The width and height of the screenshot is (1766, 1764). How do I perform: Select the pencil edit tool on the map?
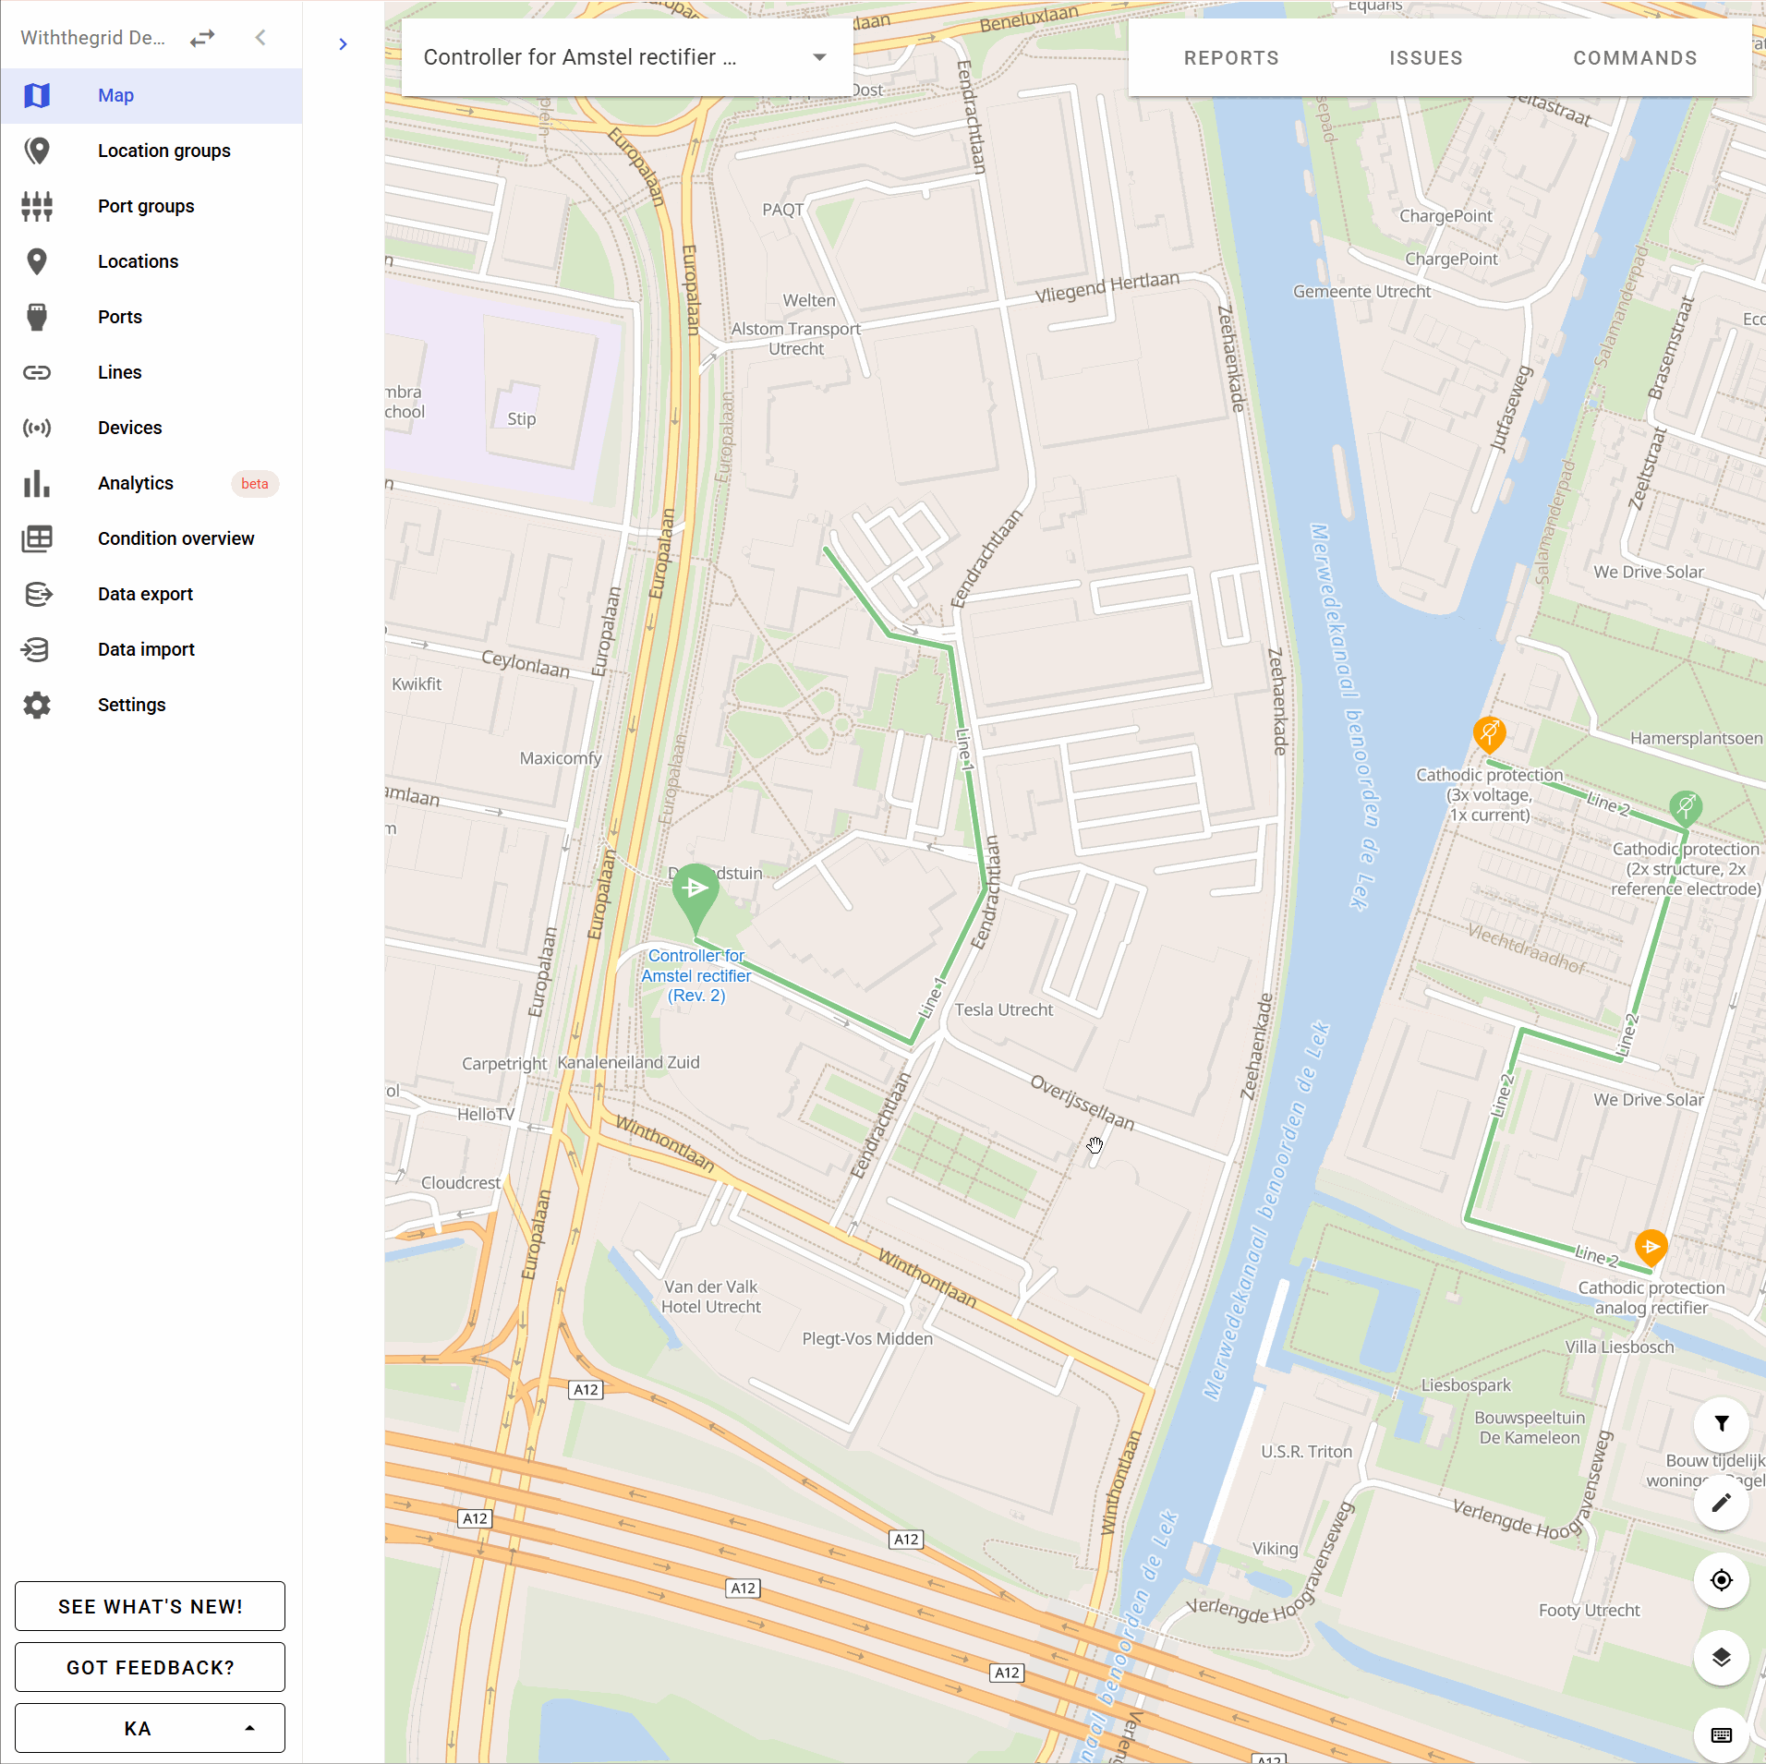(1721, 1503)
